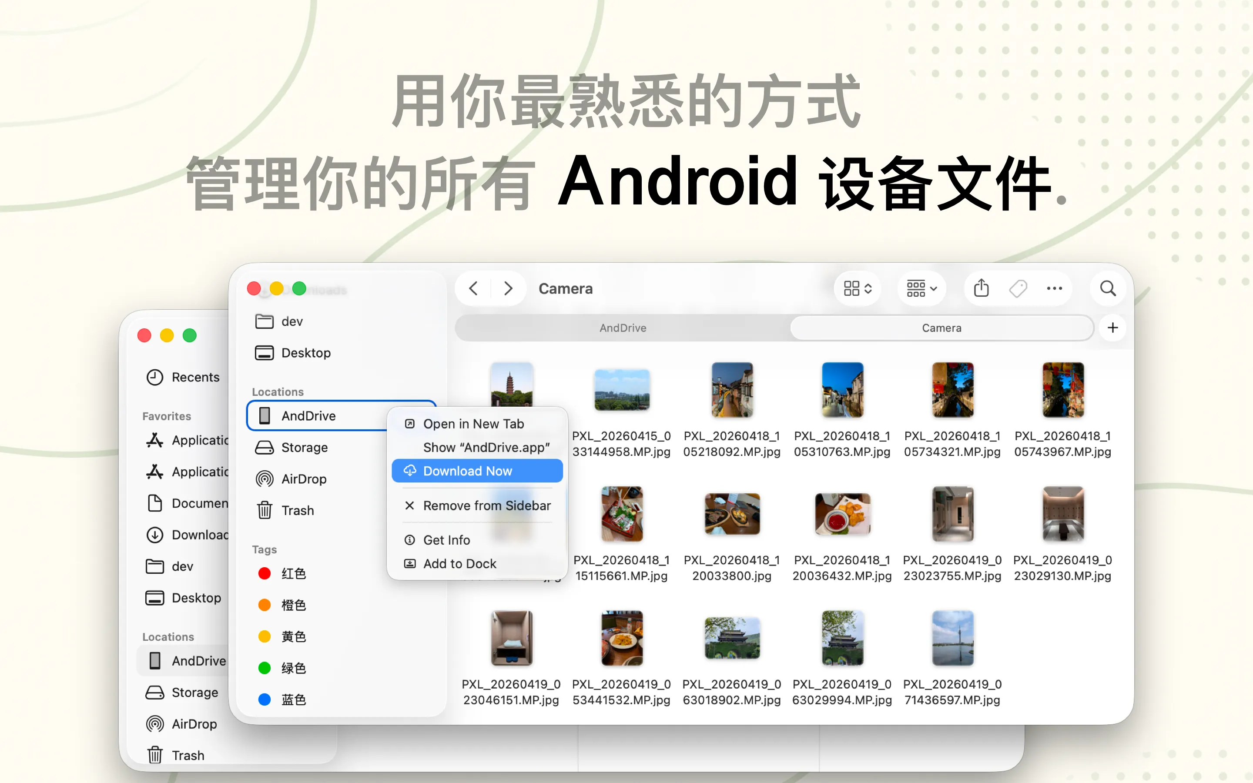
Task: Go forward with the right chevron
Action: click(508, 288)
